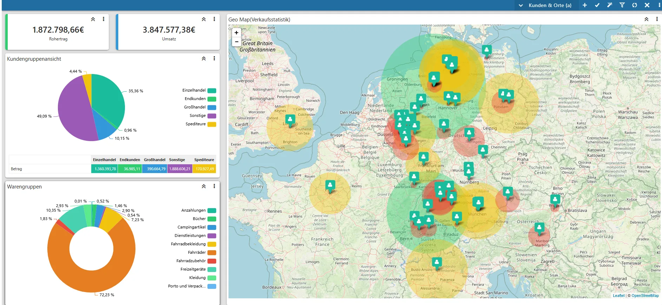Zoom out on the map
Screen dimensions: 662x305
click(237, 42)
